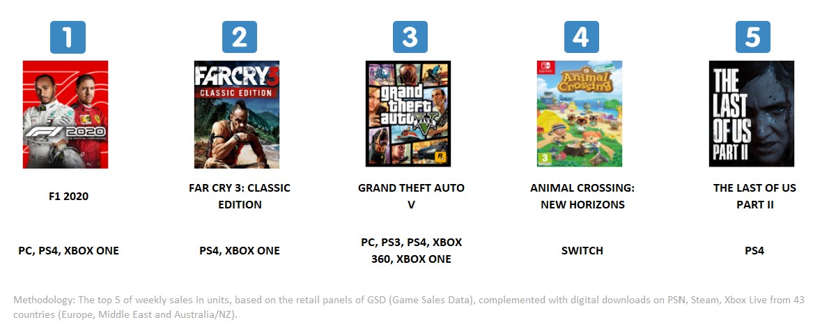Click the FAR CRY 3: CLASSIC EDITION title
Viewport: 813px width, 336px height.
coord(240,196)
